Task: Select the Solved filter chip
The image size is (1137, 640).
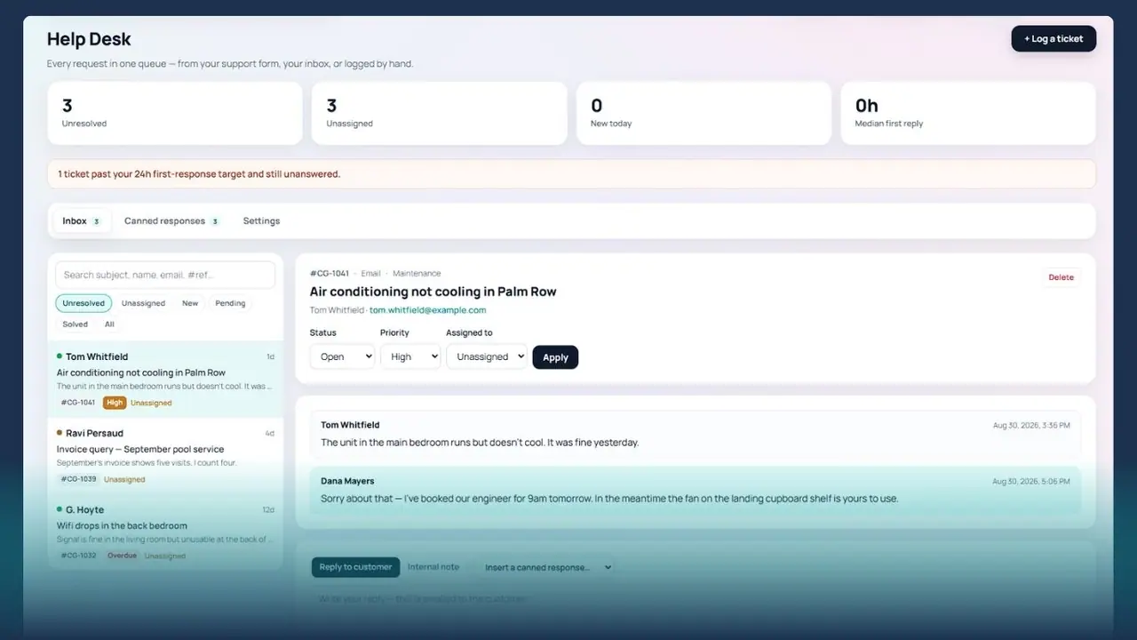Action: 76,324
